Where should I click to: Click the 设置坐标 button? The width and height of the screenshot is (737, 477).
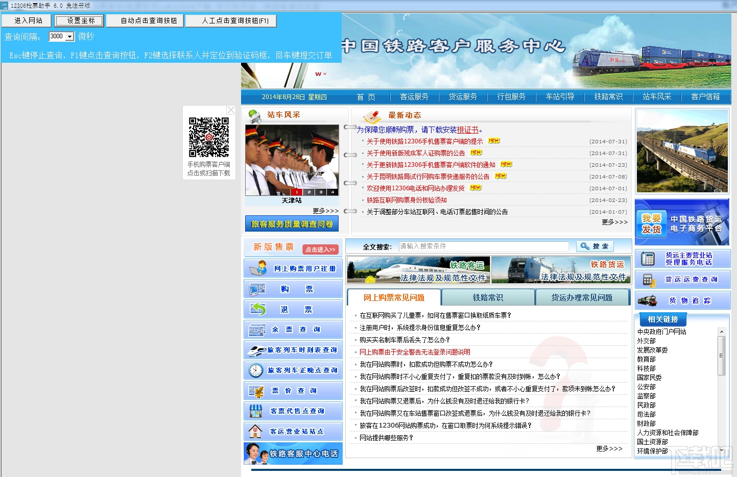[x=79, y=20]
